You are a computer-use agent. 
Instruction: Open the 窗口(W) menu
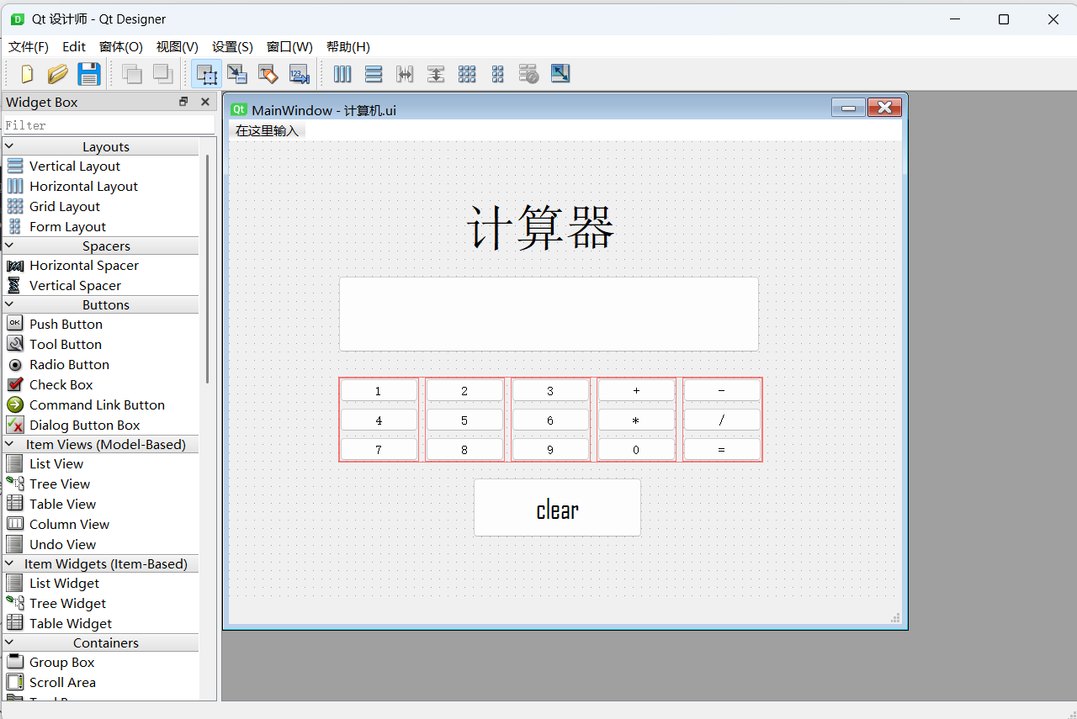pos(289,47)
